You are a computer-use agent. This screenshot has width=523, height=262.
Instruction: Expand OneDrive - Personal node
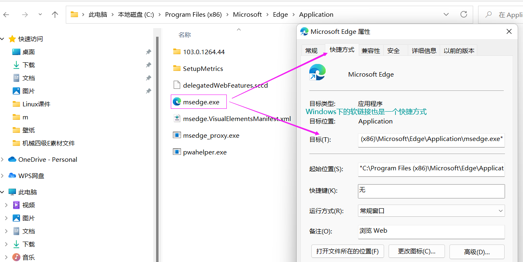click(2, 160)
